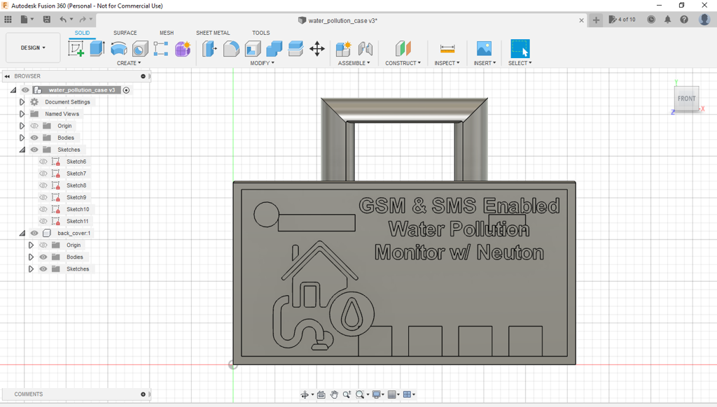Select Sketch11 in the browser tree
This screenshot has height=407, width=717.
tap(77, 221)
